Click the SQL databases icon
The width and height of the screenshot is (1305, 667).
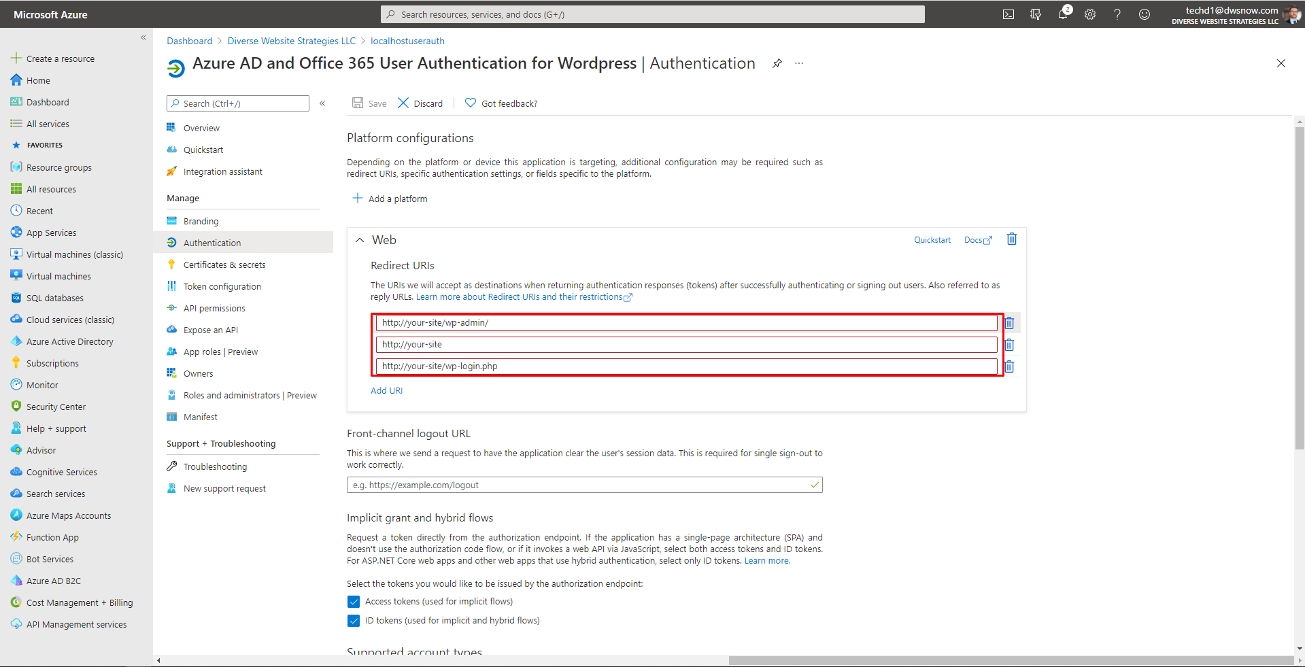coord(16,298)
